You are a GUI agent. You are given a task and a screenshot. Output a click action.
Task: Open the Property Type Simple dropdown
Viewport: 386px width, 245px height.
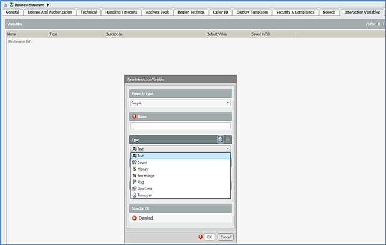click(180, 103)
